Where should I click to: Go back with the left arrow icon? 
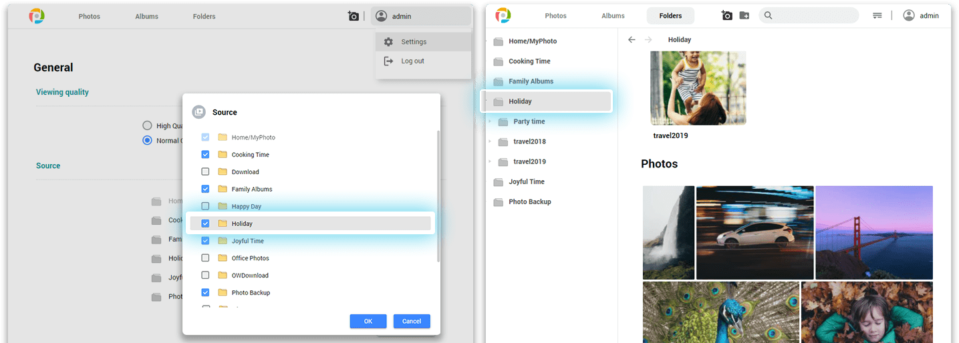tap(632, 40)
